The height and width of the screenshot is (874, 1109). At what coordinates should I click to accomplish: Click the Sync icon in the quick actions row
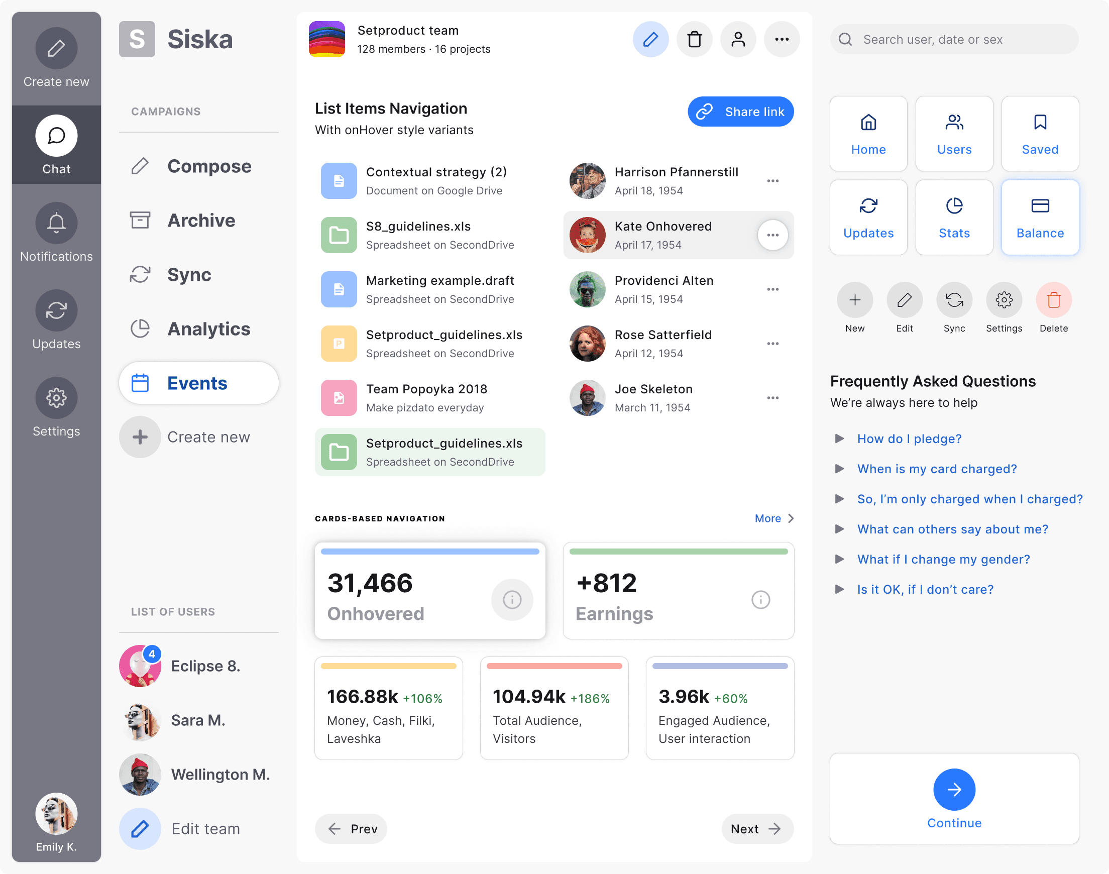pyautogui.click(x=954, y=299)
